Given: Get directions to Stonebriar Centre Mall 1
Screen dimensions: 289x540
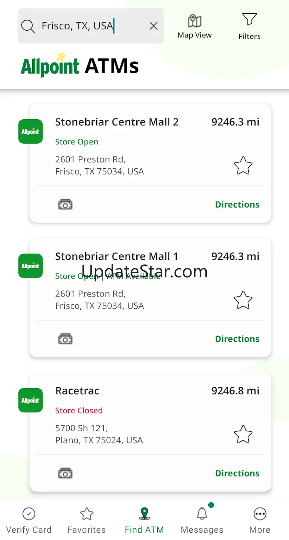Looking at the screenshot, I should coord(237,339).
